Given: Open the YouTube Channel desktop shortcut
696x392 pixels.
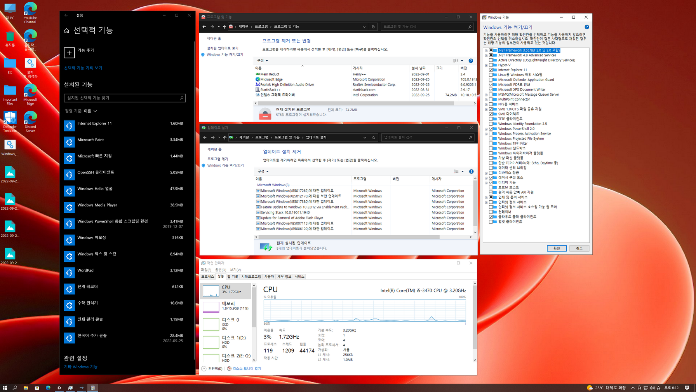Looking at the screenshot, I should 30,12.
